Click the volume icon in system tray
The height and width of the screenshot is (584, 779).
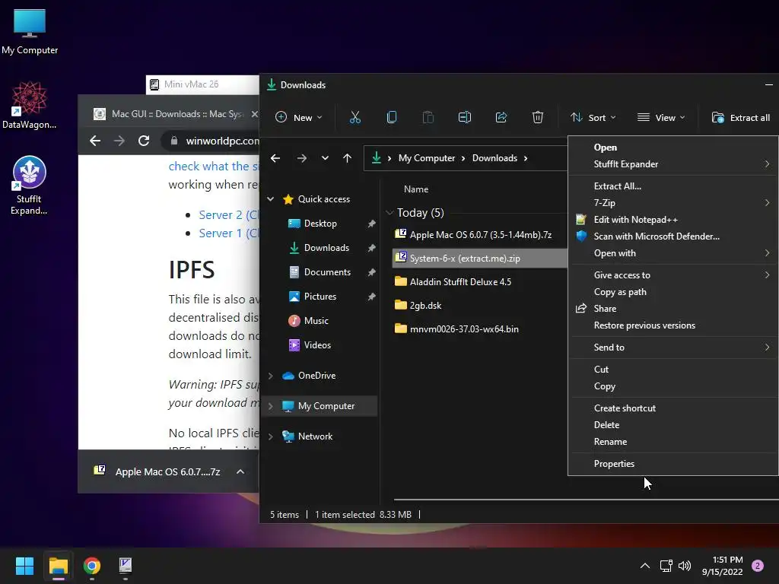685,566
